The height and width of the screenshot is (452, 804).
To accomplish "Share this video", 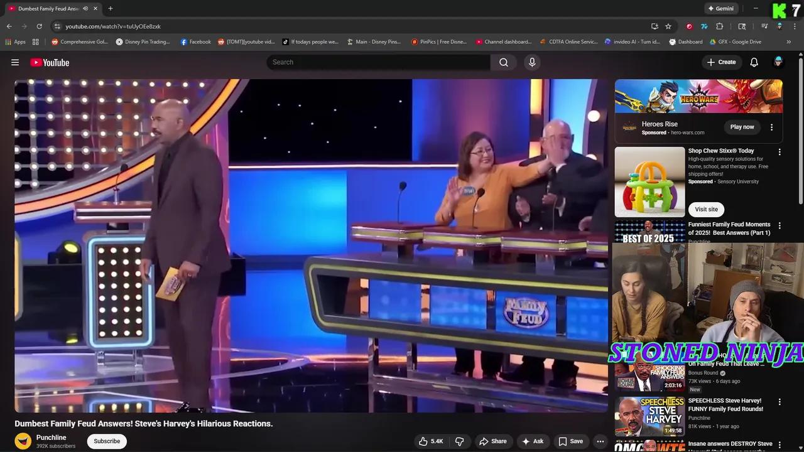I will [493, 441].
